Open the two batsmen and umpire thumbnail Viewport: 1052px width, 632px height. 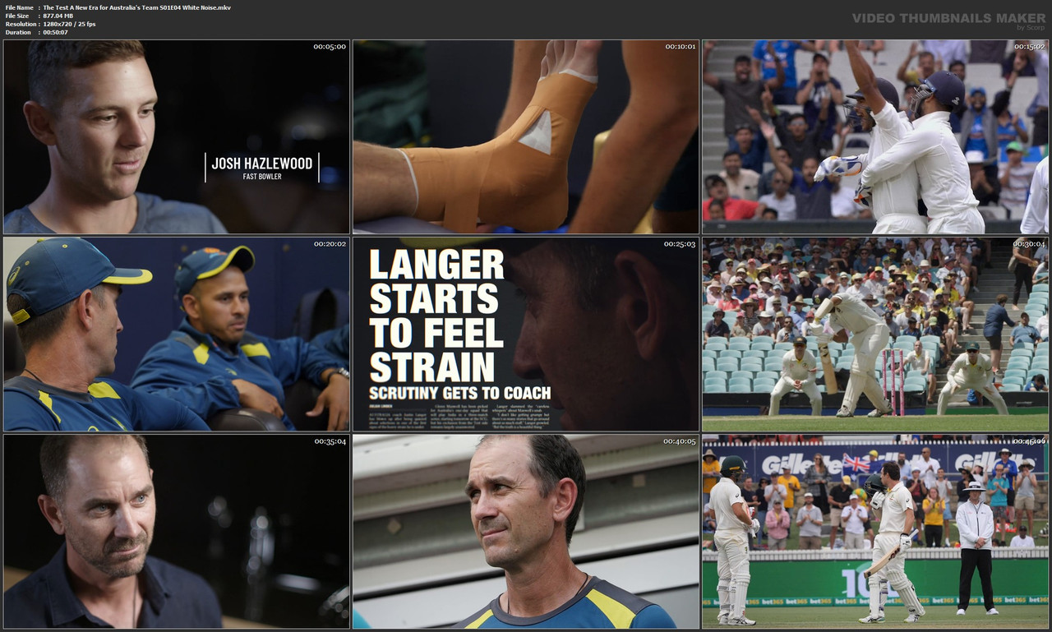pyautogui.click(x=875, y=532)
